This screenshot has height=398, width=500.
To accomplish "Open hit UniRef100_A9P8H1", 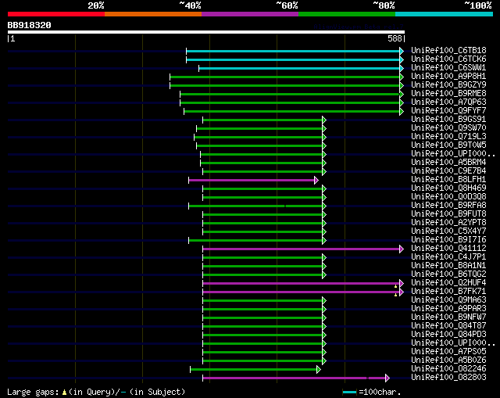I will tap(448, 77).
